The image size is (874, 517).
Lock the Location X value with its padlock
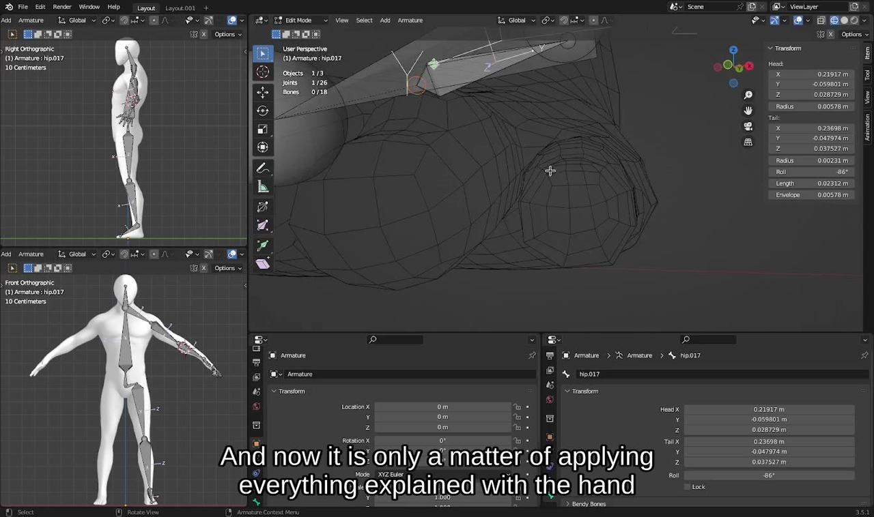pos(518,407)
